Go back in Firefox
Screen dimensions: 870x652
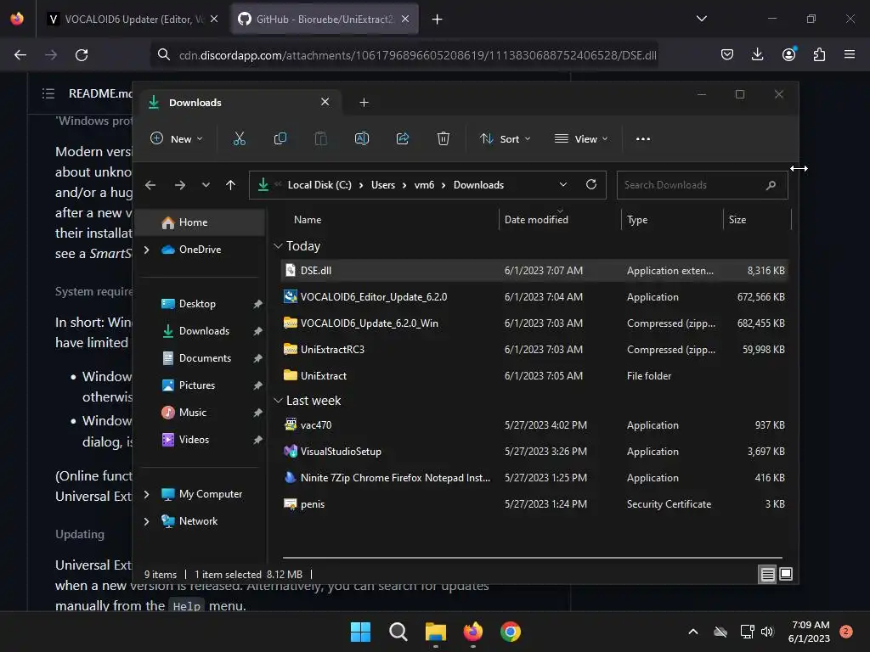coord(20,55)
